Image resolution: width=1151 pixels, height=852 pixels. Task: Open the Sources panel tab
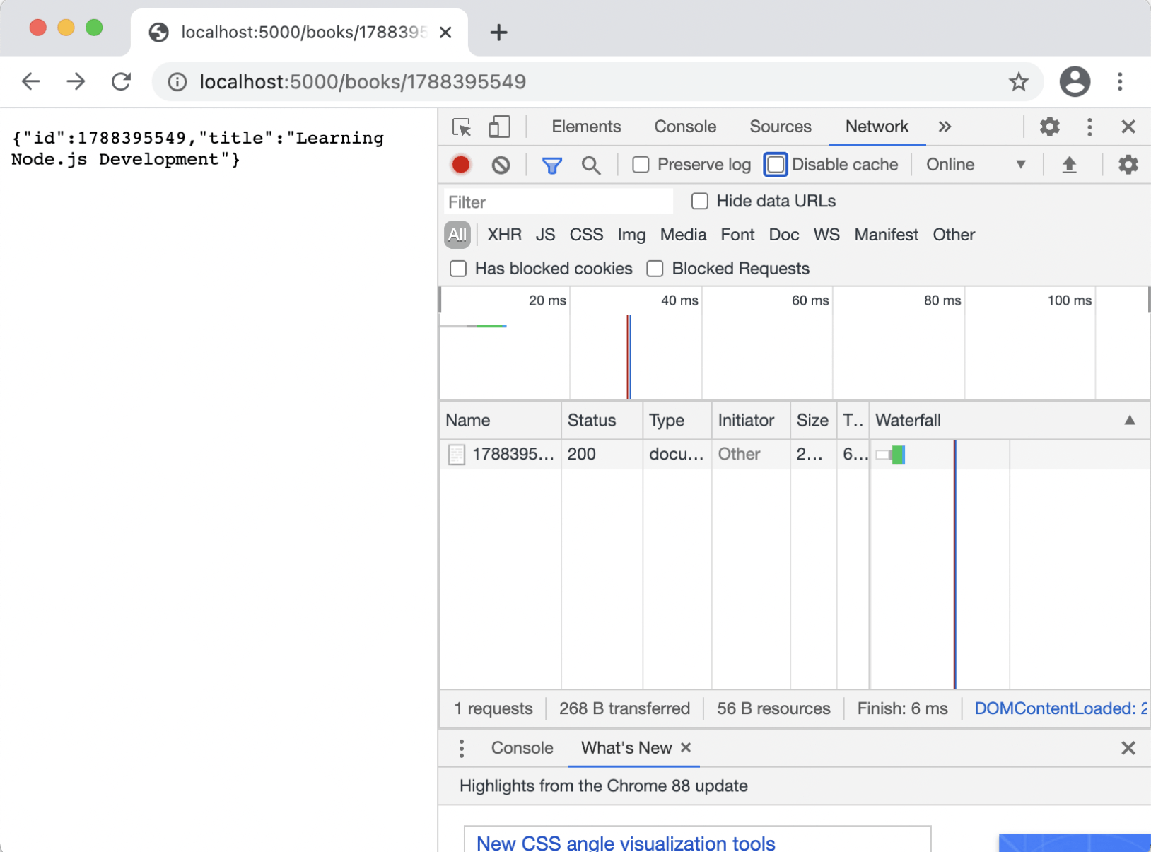[780, 127]
